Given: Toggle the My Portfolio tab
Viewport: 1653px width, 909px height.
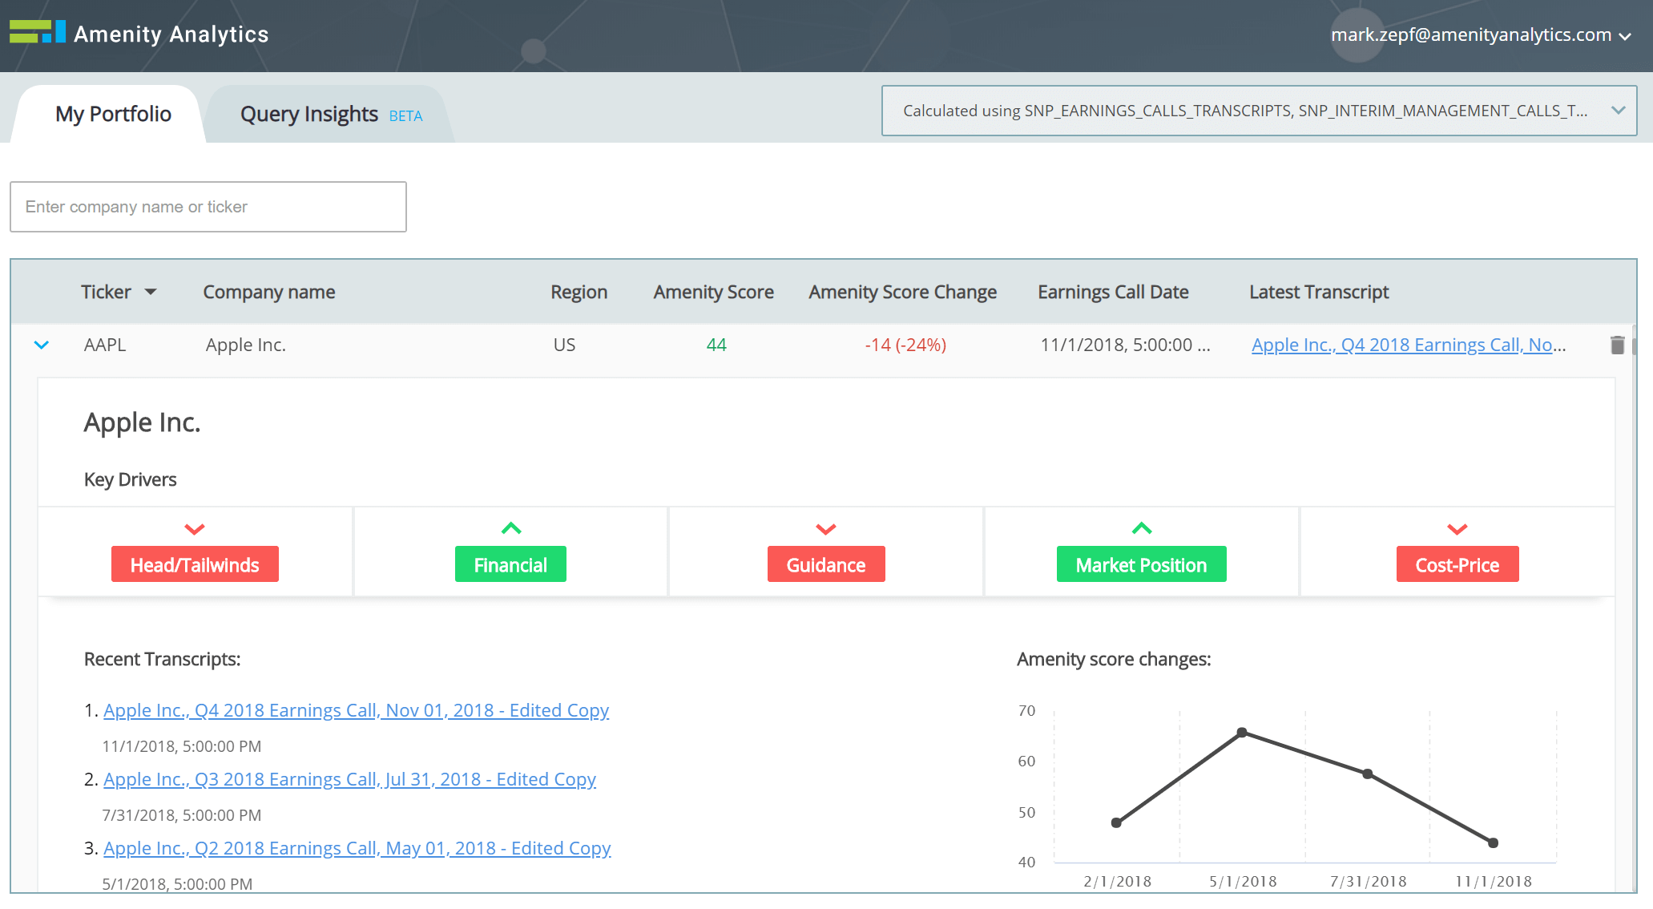Looking at the screenshot, I should click(x=114, y=113).
